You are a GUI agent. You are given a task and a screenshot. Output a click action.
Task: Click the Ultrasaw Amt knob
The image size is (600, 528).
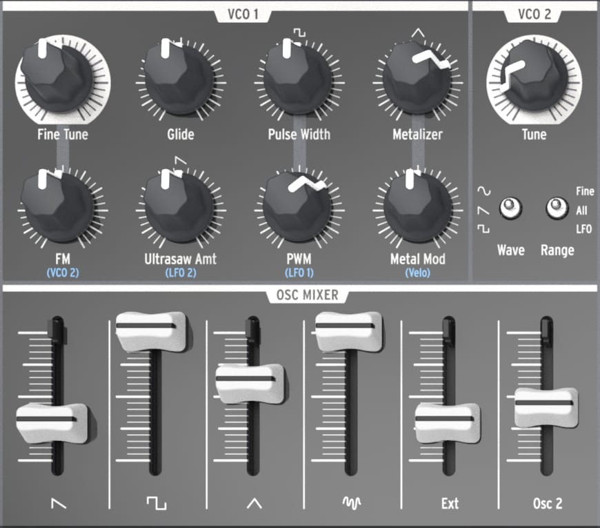click(179, 207)
